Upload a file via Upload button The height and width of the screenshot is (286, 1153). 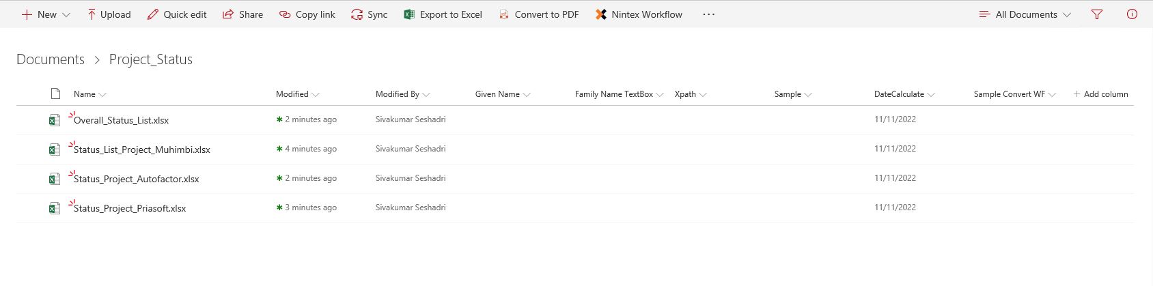(109, 14)
